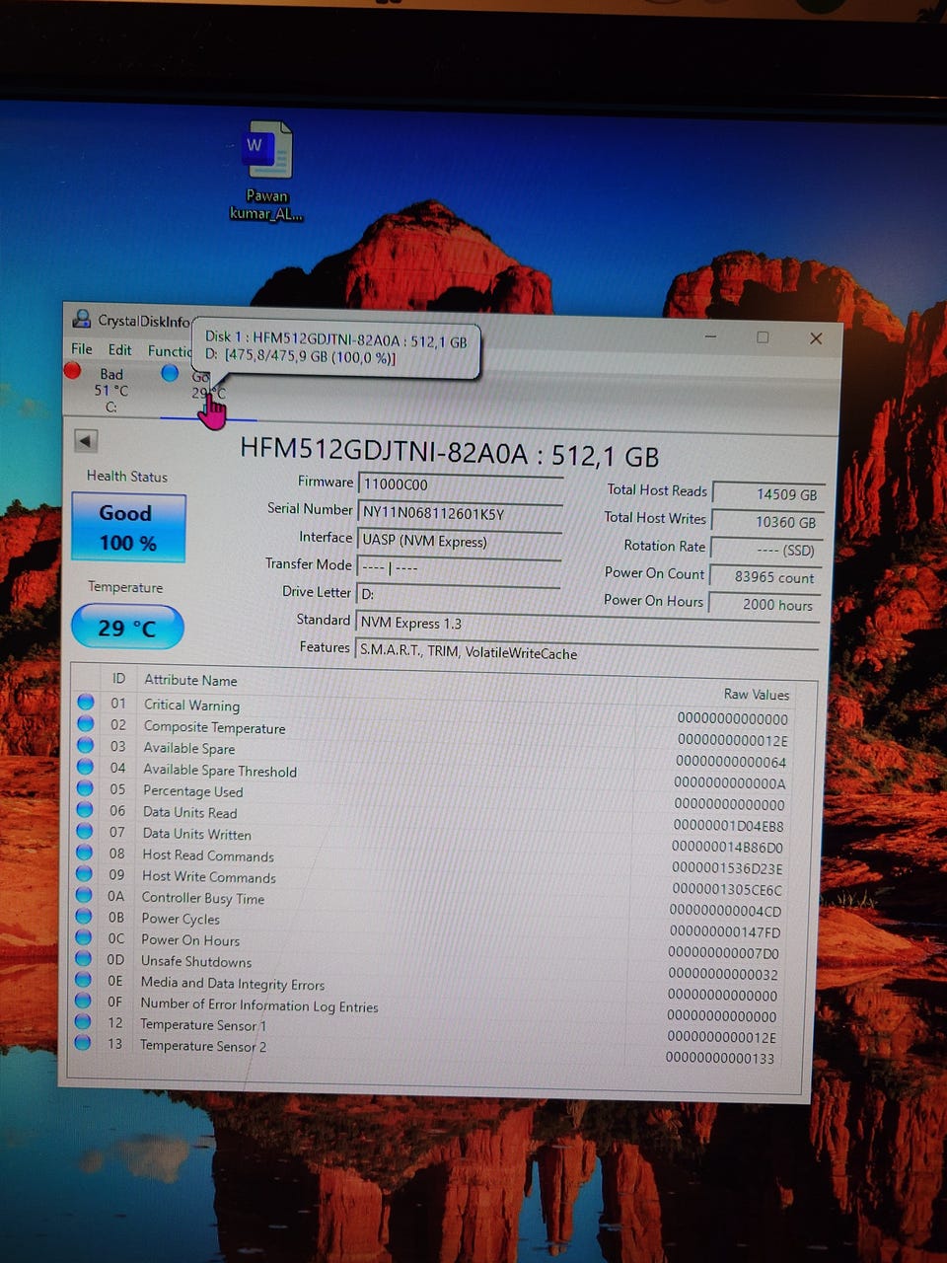
Task: Maximize the CrystalDiskInfo window
Action: click(763, 337)
